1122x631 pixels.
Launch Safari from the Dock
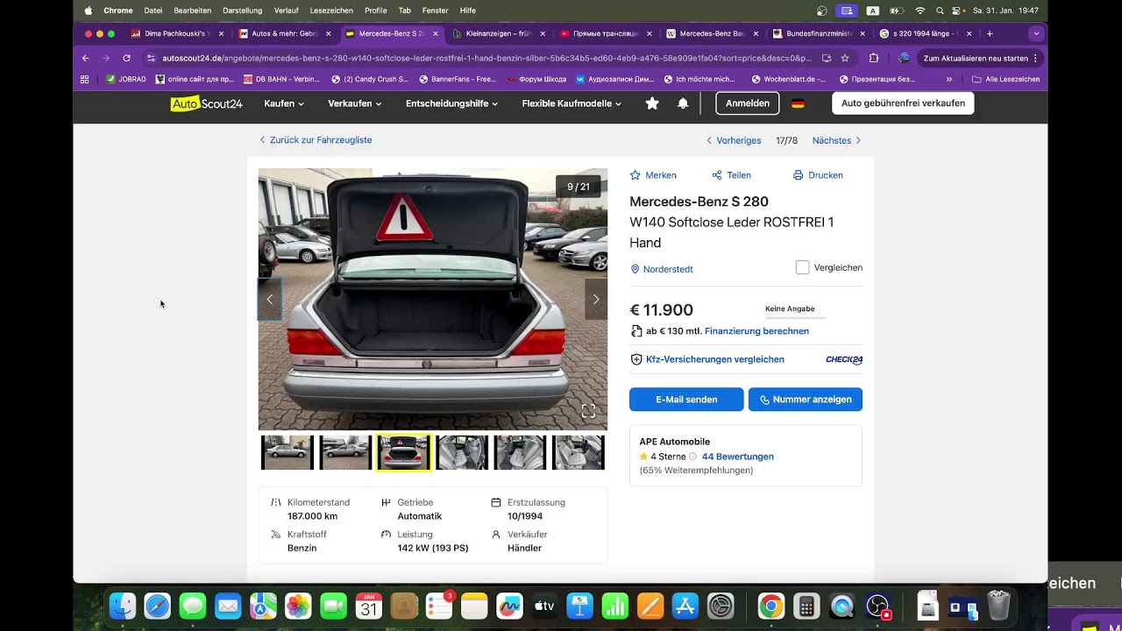pos(158,606)
